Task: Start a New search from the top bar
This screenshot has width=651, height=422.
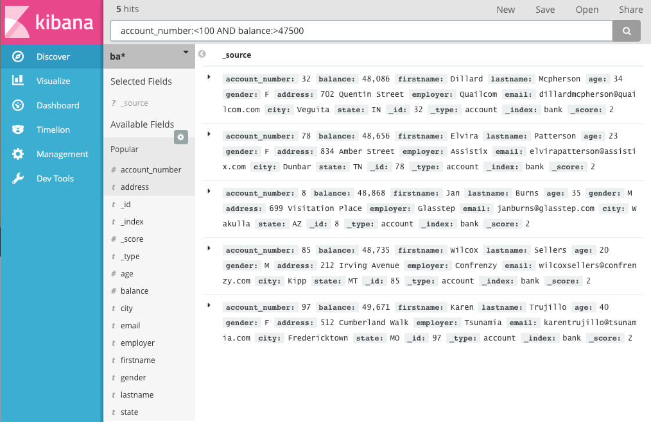Action: [505, 10]
